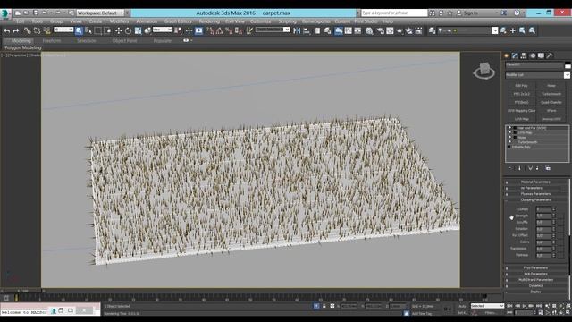This screenshot has width=572, height=322.
Task: Toggle Window/Crossing selection mode
Action: click(108, 31)
